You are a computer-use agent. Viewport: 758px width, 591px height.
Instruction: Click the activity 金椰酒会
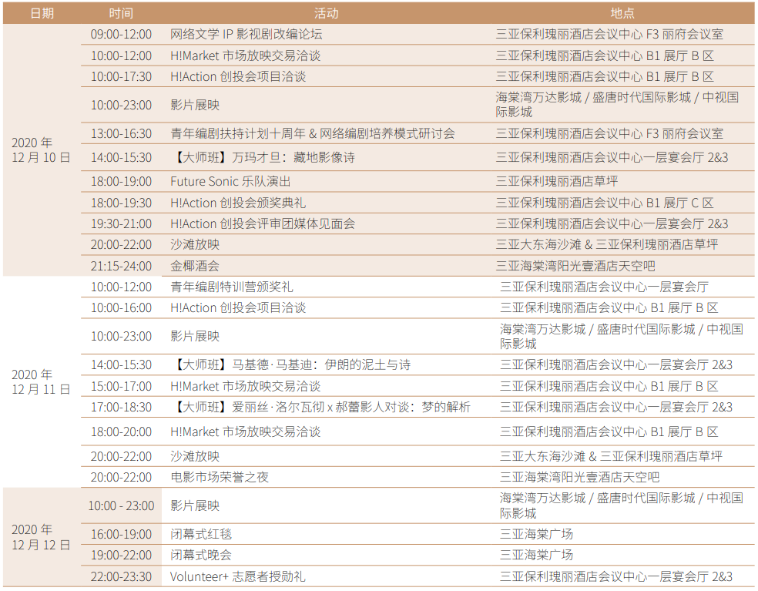click(x=195, y=266)
